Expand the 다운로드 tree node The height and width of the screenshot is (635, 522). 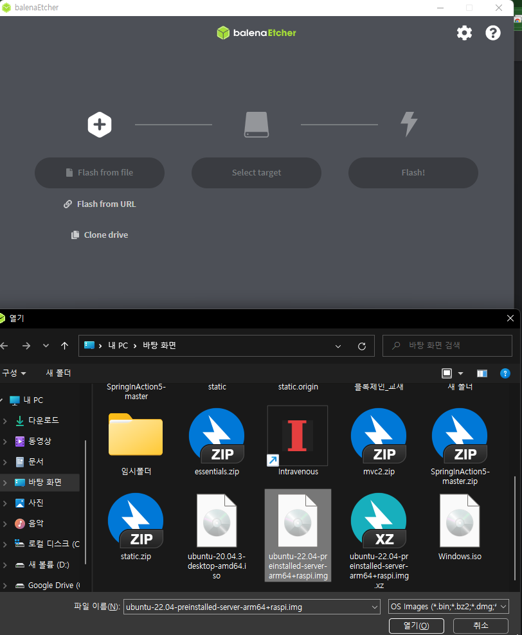pyautogui.click(x=5, y=421)
